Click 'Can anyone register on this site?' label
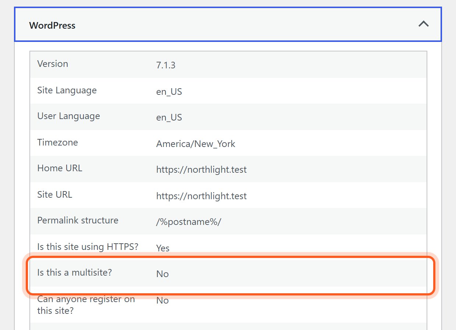This screenshot has height=330, width=456. 86,305
